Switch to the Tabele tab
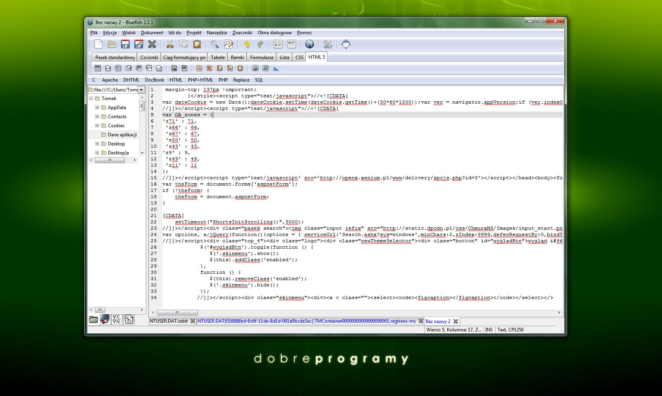Screen dimensions: 662x396 pyautogui.click(x=218, y=58)
